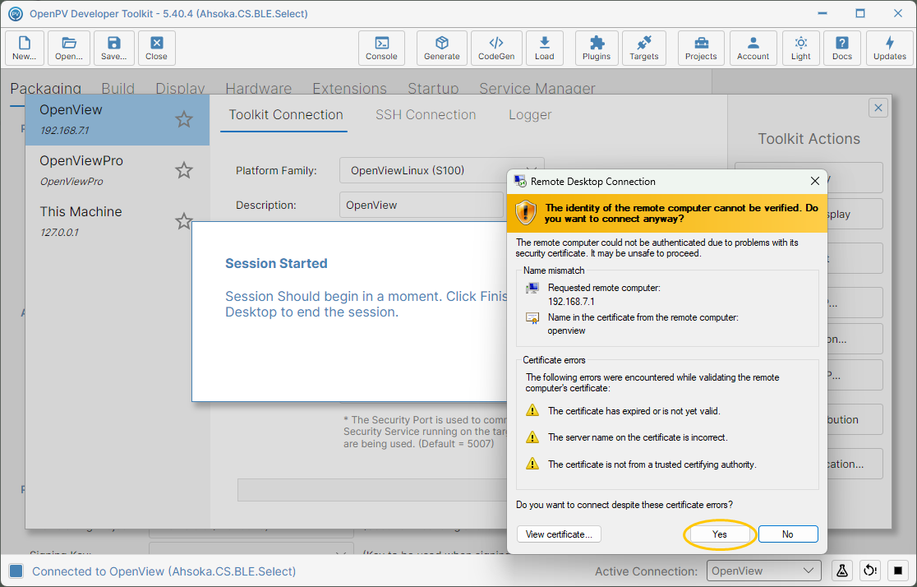Close the targets panel with X
917x587 pixels.
pyautogui.click(x=878, y=108)
